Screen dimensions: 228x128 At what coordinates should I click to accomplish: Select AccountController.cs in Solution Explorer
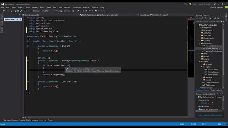point(214,46)
